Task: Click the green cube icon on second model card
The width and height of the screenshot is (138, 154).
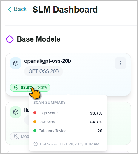Action: pos(16,112)
